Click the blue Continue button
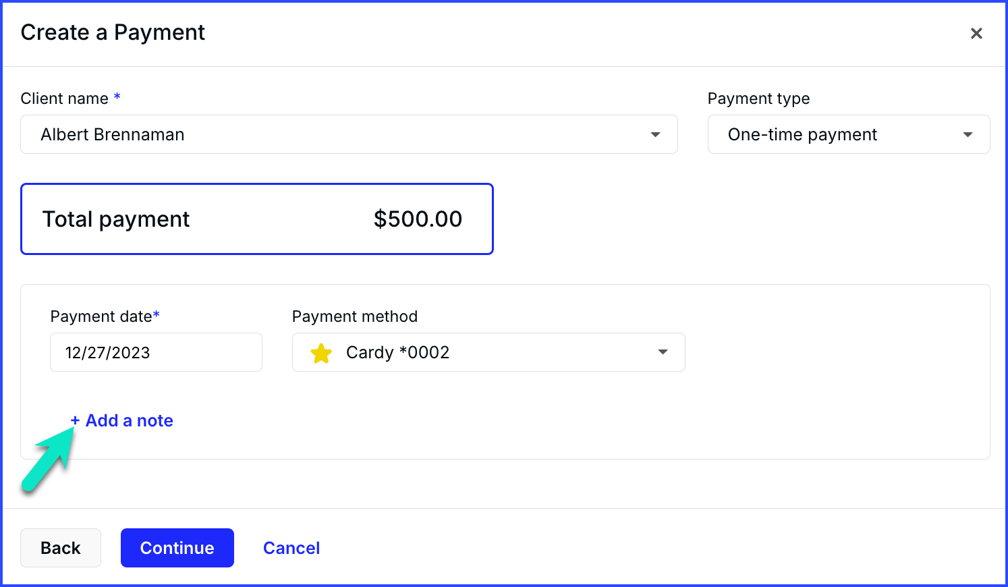 pyautogui.click(x=177, y=548)
